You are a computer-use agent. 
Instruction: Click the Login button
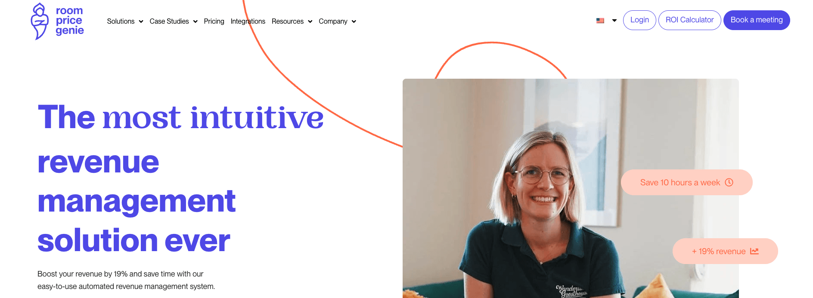pyautogui.click(x=639, y=20)
